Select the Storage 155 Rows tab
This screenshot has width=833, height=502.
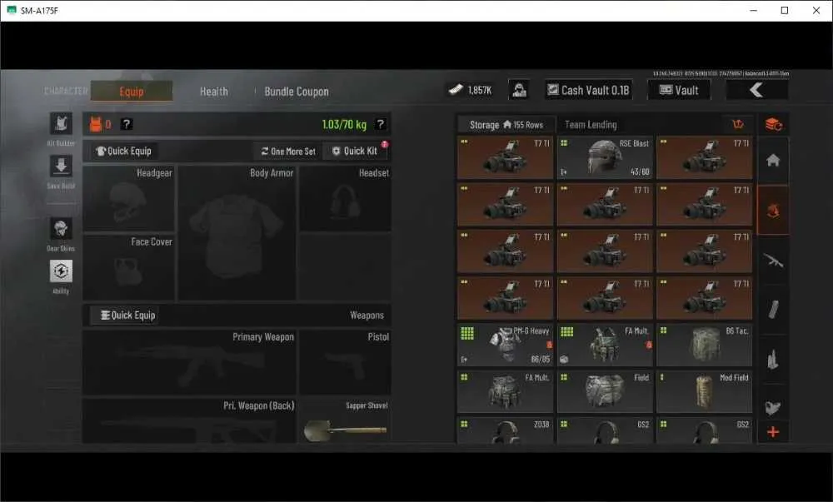point(506,125)
